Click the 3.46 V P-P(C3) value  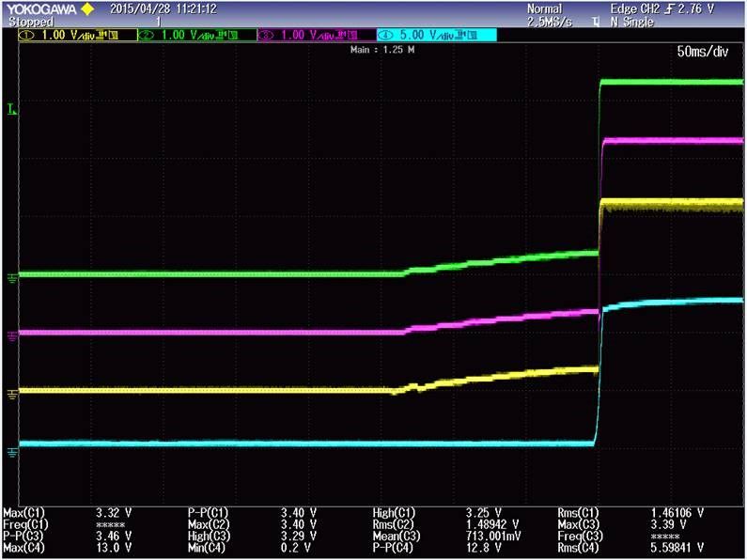[x=114, y=537]
